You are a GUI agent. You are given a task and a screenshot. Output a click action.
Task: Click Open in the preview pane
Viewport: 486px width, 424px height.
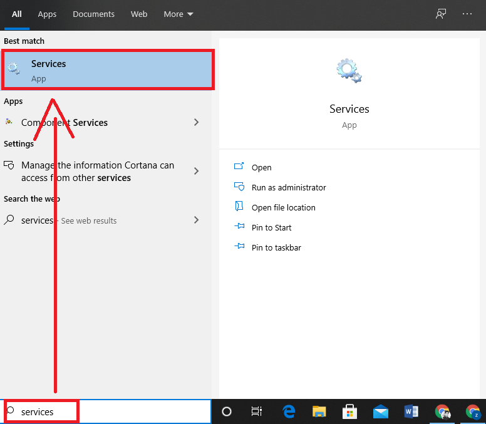coord(262,167)
